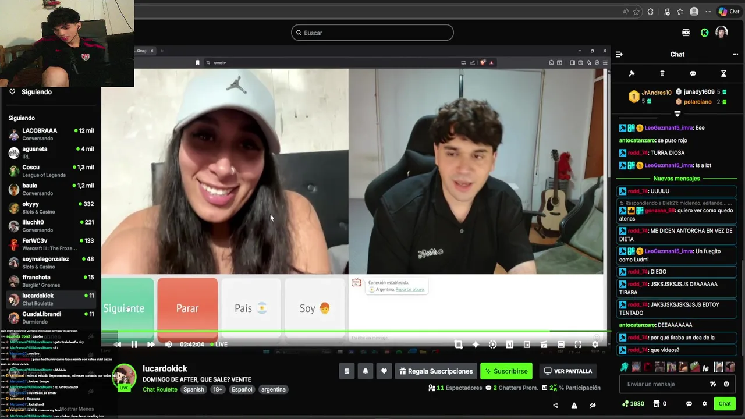Toggle picture-in-picture mode in player
Viewport: 745px width, 419px height.
[527, 345]
